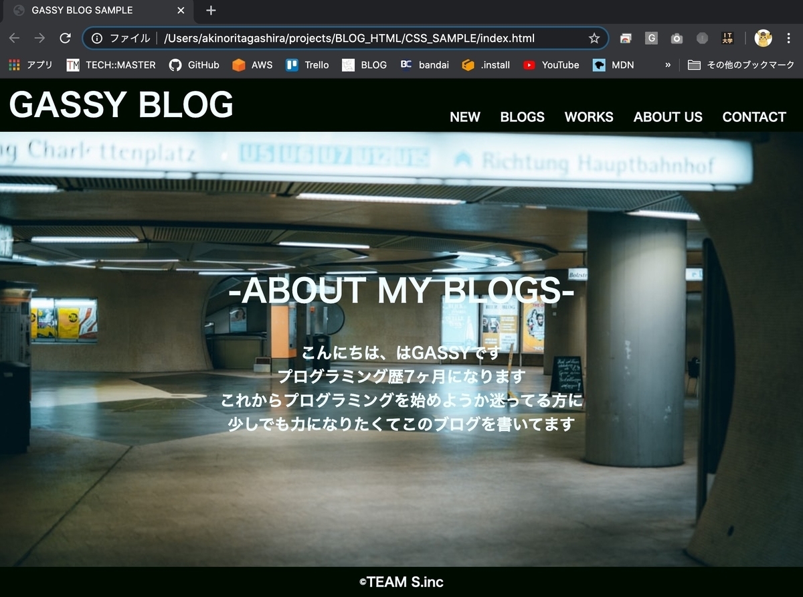This screenshot has width=803, height=597.
Task: Click the line 少しでも力になりたくてこのブログを書いてます
Action: [401, 424]
